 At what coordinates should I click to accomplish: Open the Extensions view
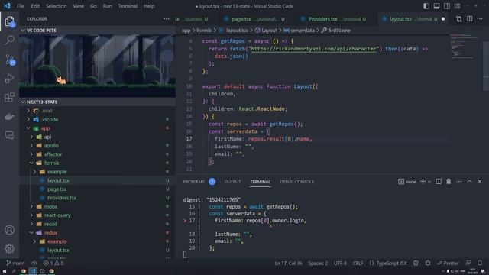pos(9,97)
